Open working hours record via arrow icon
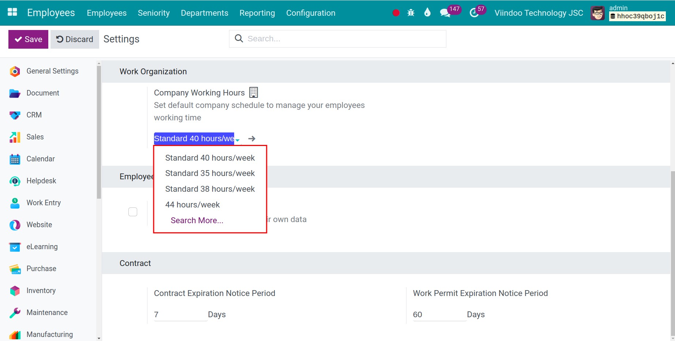 252,139
